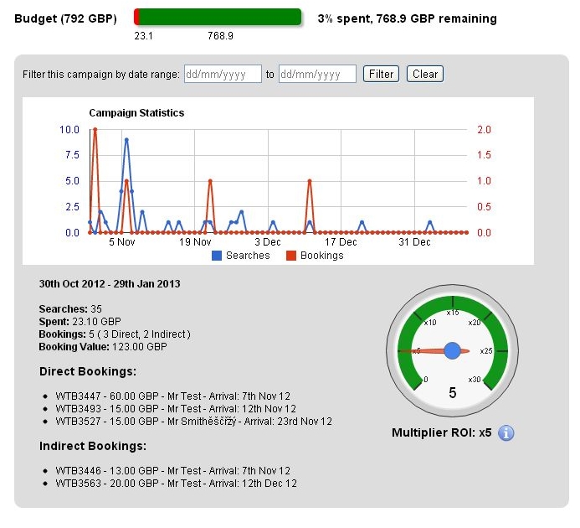Click the blue hub of the ROI gauge
580x528 pixels.
[x=453, y=350]
